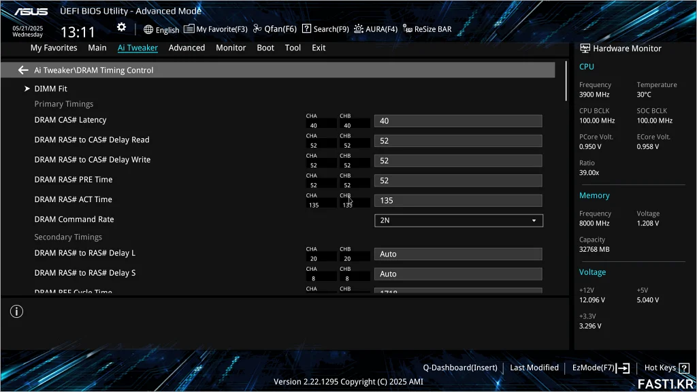Switch to Main tab
This screenshot has width=697, height=392.
[97, 48]
